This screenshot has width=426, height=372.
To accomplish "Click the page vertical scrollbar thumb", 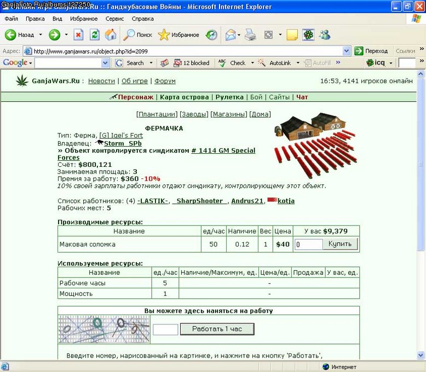I will (x=421, y=164).
